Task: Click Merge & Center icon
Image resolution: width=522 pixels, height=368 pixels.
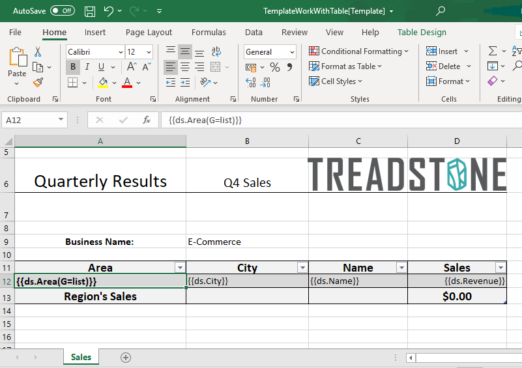Action: [x=216, y=67]
